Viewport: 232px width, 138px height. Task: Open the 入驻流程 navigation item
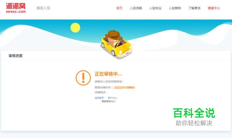click(136, 8)
